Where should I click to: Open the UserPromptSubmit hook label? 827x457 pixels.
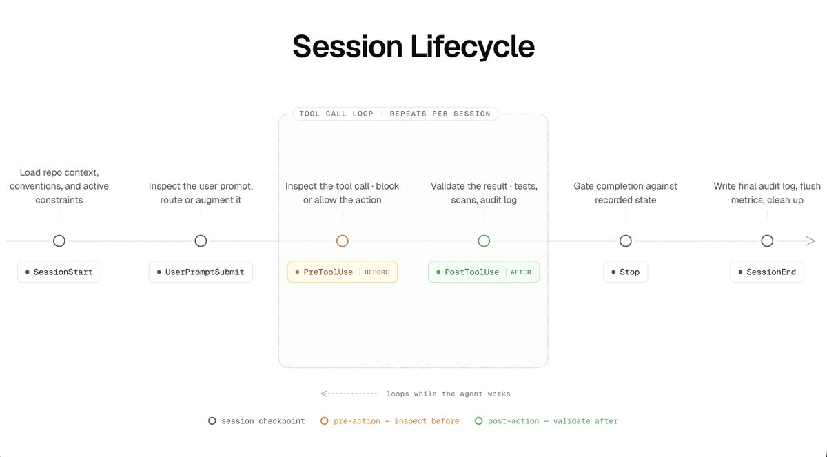coord(201,272)
